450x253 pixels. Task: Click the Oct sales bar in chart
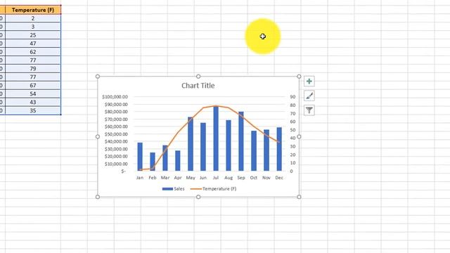pos(254,151)
